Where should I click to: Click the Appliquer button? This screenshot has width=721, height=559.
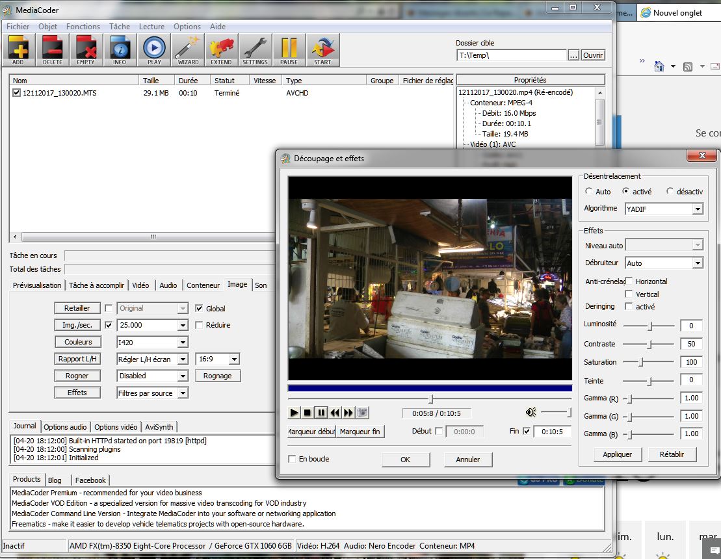point(617,454)
